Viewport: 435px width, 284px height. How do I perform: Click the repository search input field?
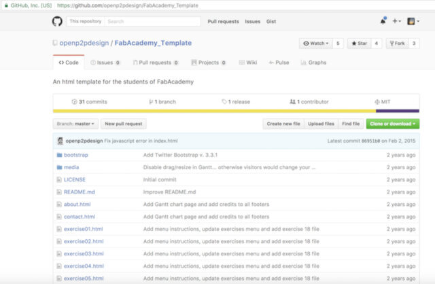point(152,21)
